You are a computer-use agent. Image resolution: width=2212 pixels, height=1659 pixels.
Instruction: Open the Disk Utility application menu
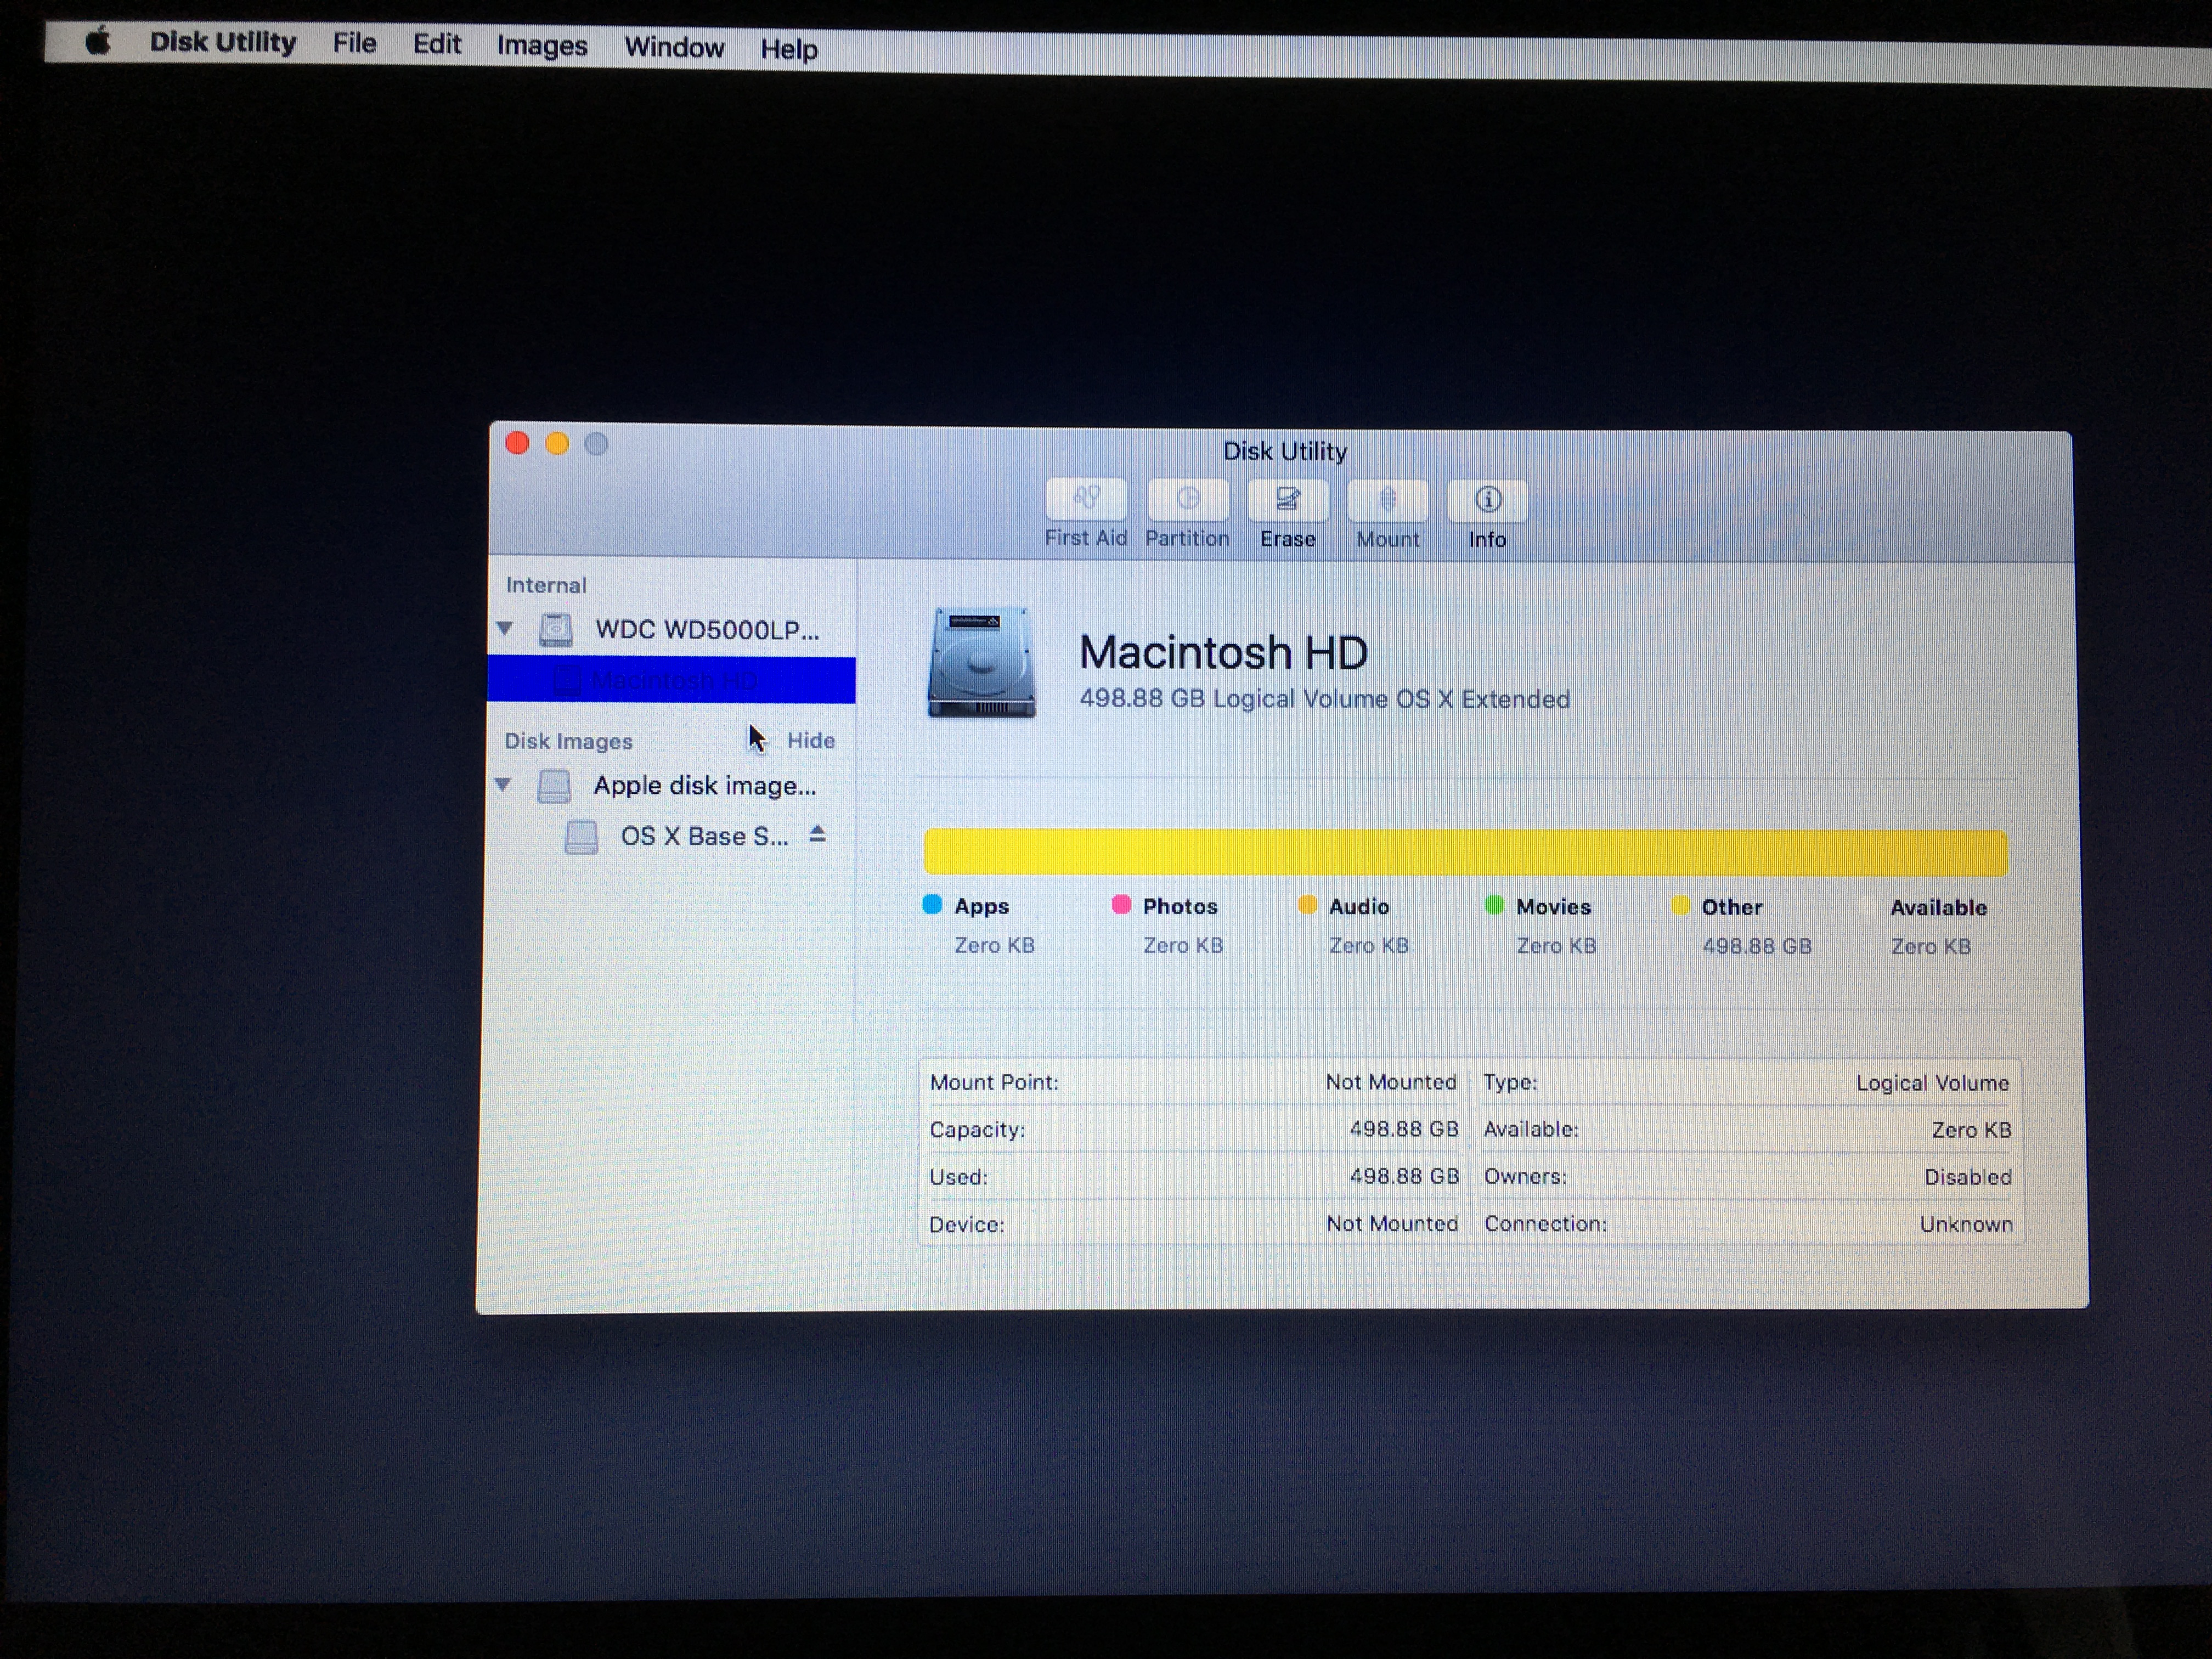point(223,42)
